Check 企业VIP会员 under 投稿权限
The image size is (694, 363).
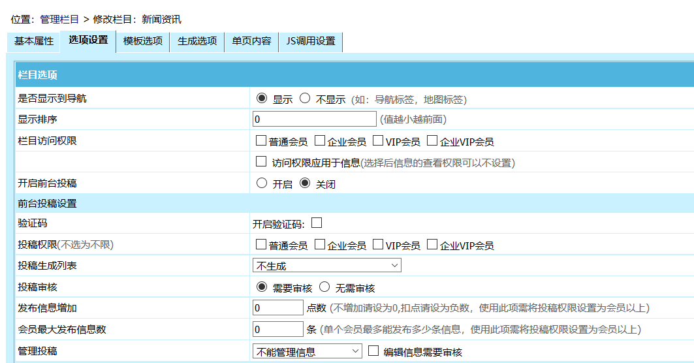coord(432,244)
